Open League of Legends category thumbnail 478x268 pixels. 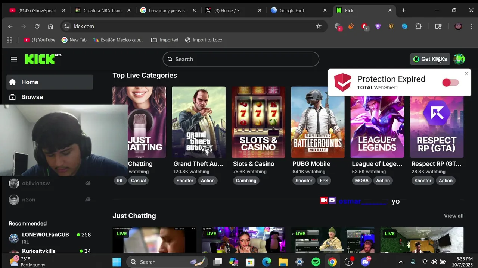click(x=377, y=127)
